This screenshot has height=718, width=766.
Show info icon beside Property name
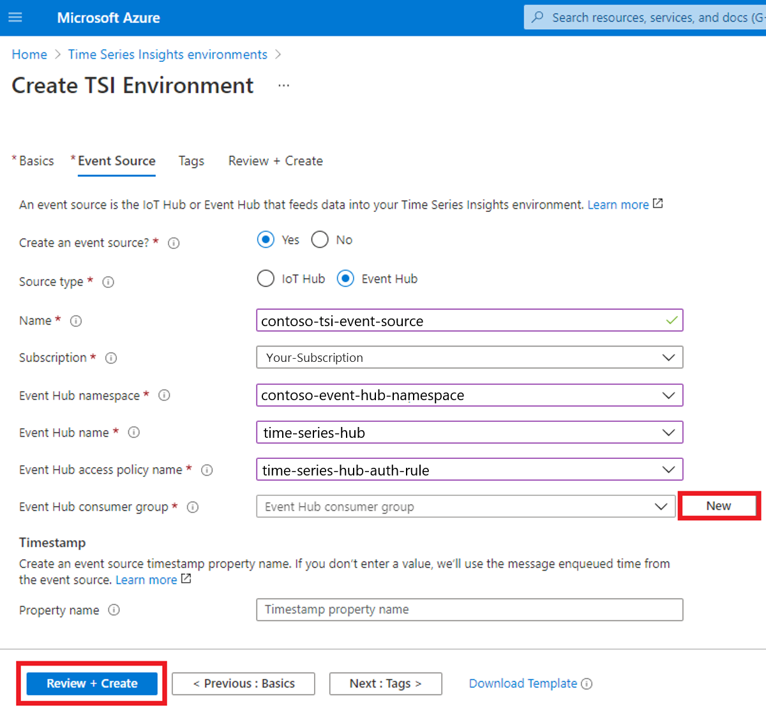[x=114, y=610]
